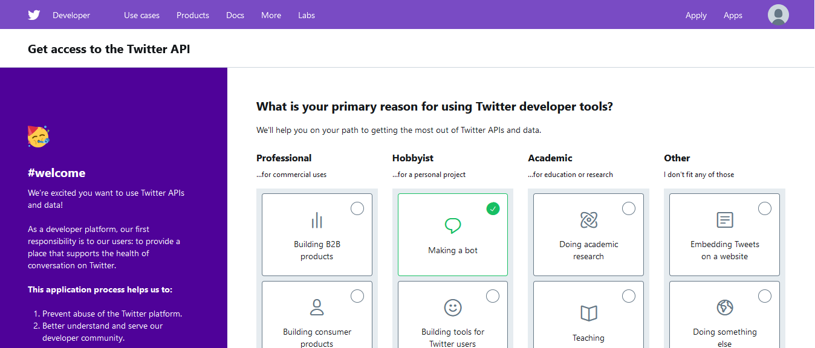Go to the Apps link
The width and height of the screenshot is (815, 348).
click(733, 15)
